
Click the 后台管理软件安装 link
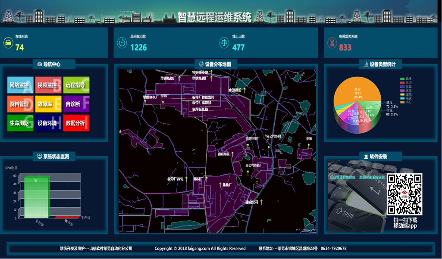342,177
